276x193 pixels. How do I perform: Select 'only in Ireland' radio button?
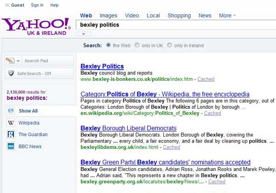[x=170, y=45]
